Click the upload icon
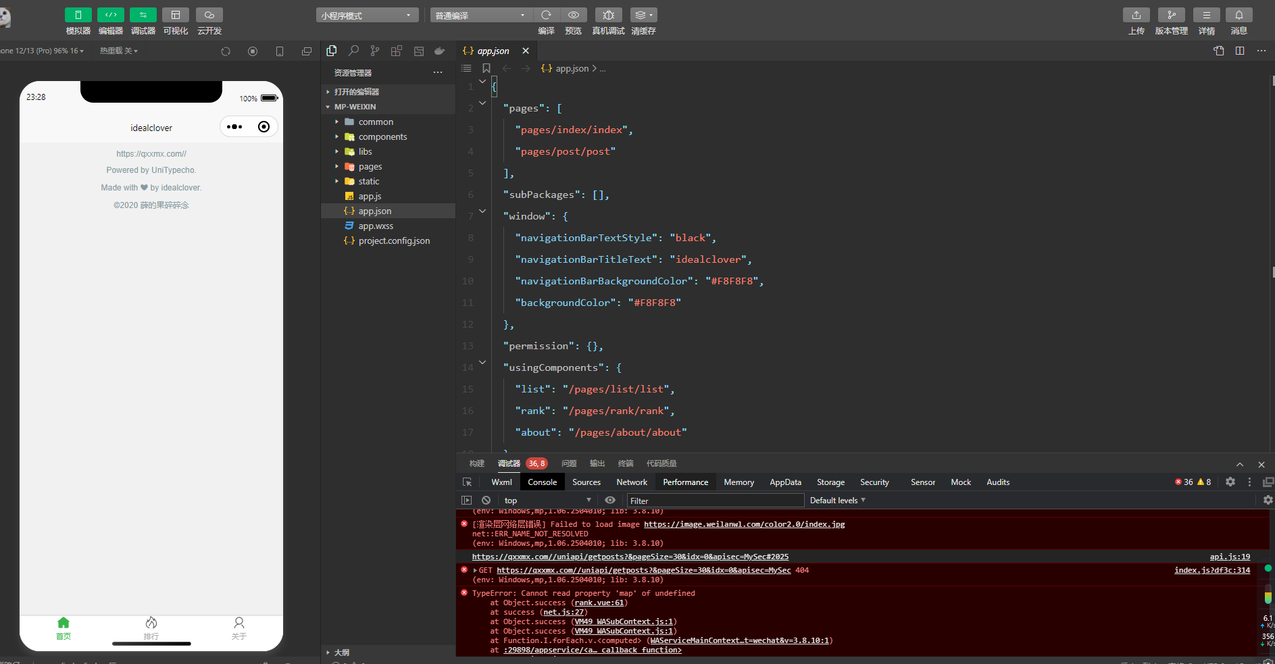 1136,15
